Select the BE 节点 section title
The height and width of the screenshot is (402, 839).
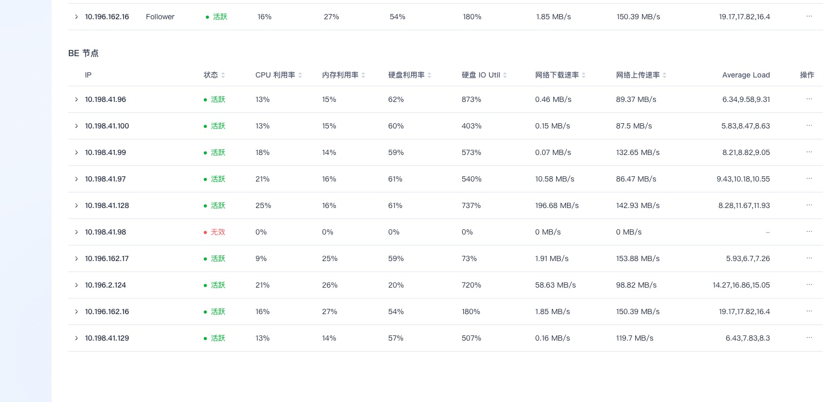pos(83,53)
